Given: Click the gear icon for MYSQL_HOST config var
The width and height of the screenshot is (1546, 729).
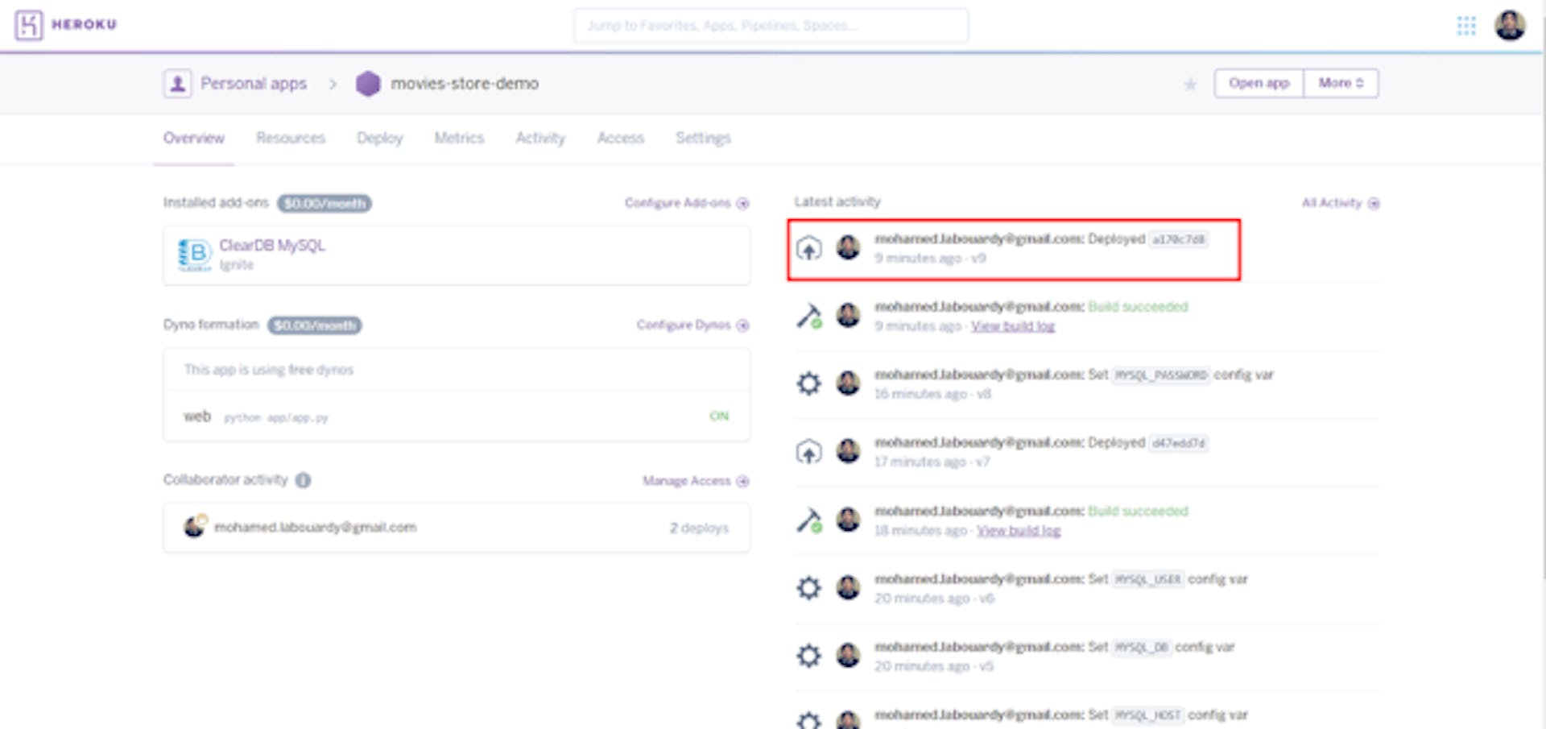Looking at the screenshot, I should tap(808, 719).
